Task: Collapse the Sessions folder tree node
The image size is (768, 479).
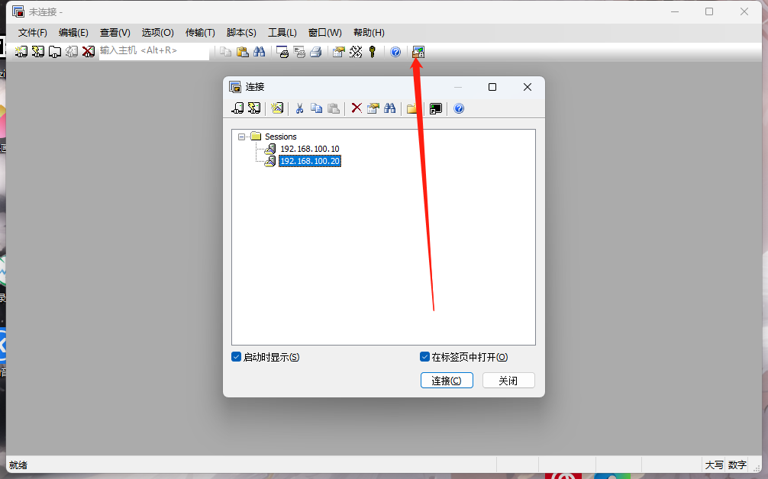Action: [241, 137]
